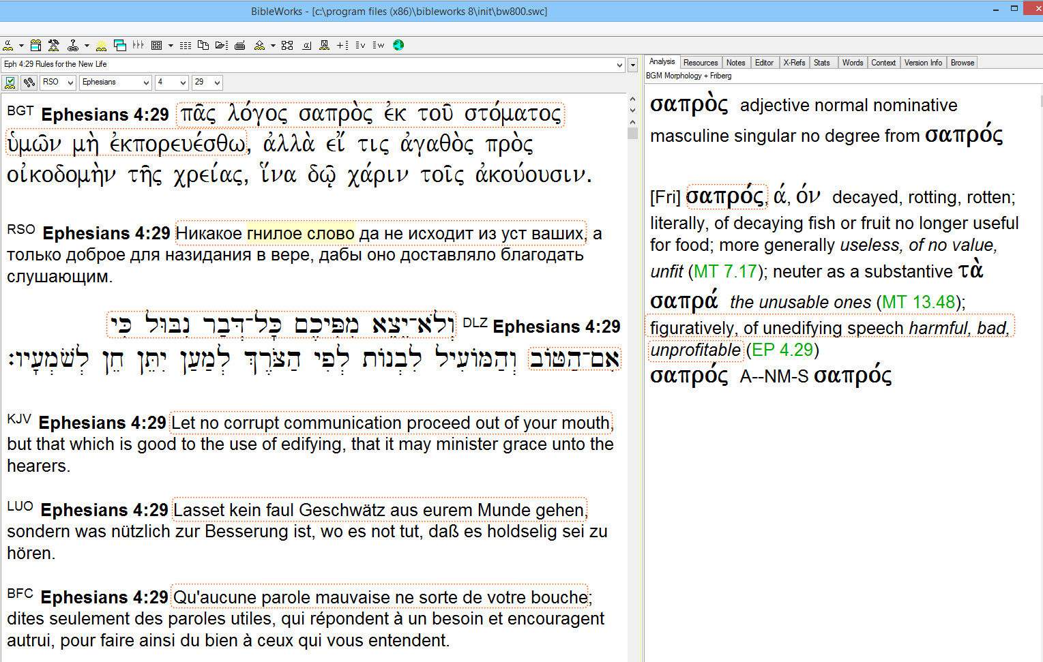Click the multi-column list icon

coord(186,46)
